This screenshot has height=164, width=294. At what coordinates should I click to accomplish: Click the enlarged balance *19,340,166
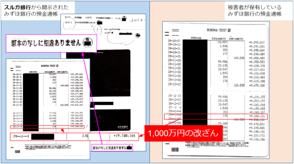pyautogui.click(x=125, y=136)
